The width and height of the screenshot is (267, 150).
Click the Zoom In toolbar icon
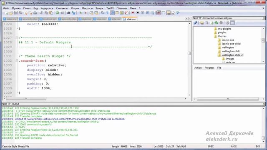point(80,13)
